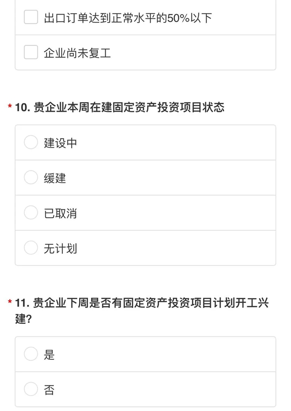The width and height of the screenshot is (291, 411).
Task: Click the 出口订单达到正常水平的50%以下 label text
Action: (x=128, y=18)
